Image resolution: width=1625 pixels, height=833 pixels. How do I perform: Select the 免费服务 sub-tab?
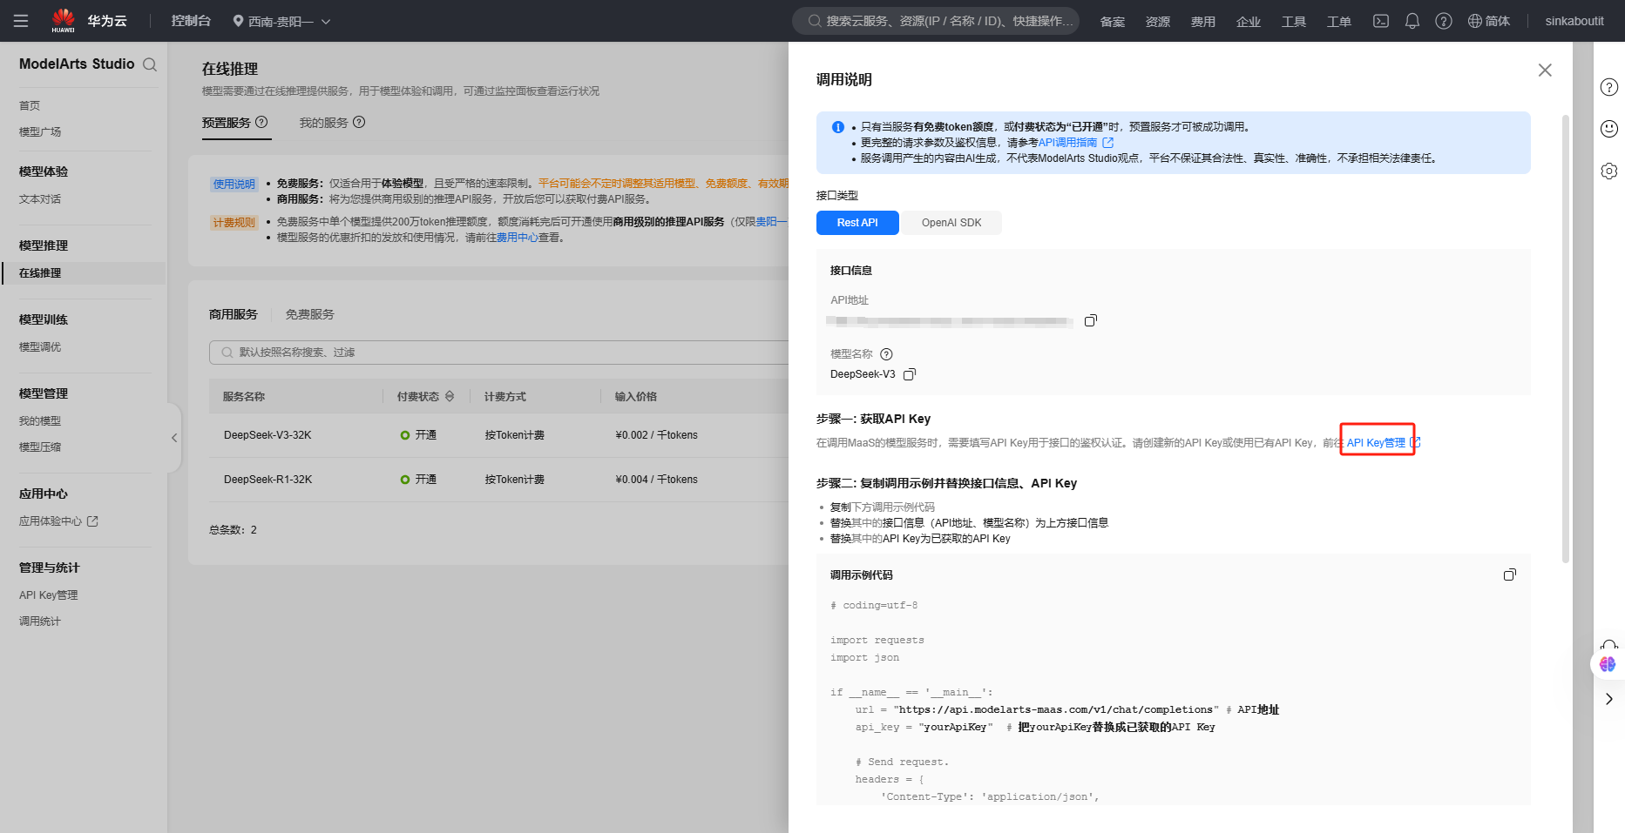[x=310, y=314]
